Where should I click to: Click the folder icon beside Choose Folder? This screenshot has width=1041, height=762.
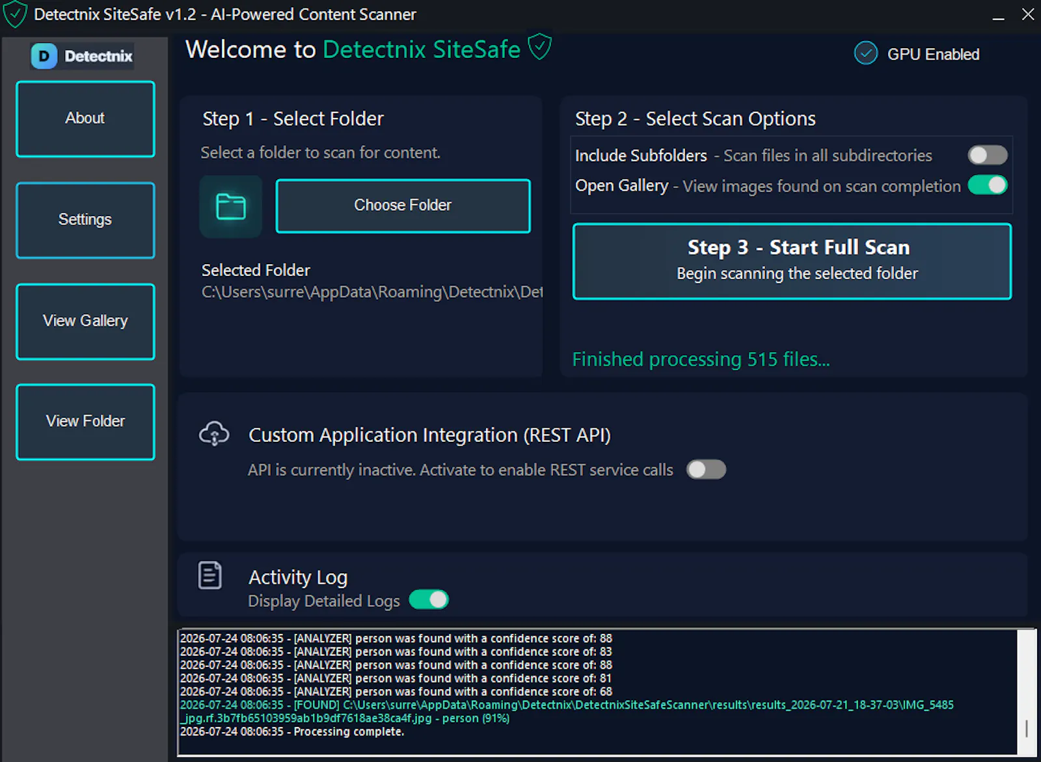click(x=230, y=206)
